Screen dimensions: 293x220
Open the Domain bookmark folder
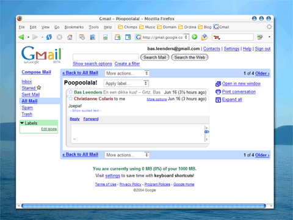pos(167,27)
